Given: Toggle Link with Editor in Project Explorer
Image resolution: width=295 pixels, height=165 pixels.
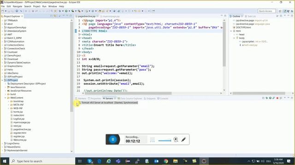Looking at the screenshot, I should [55, 16].
